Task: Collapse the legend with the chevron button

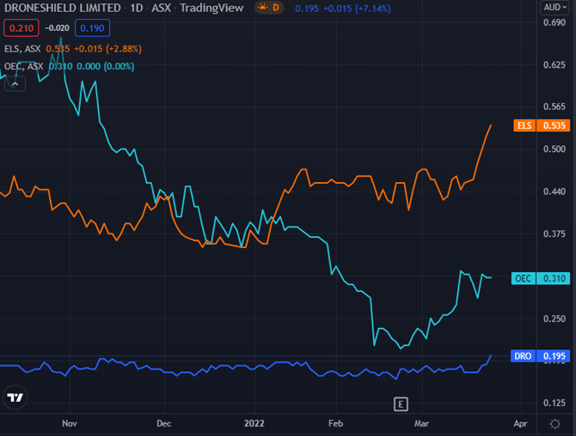Action: 15,84
